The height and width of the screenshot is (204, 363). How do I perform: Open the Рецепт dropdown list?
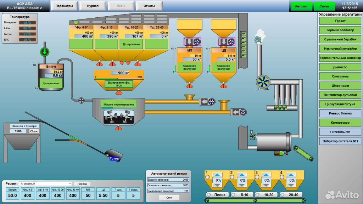(45, 183)
